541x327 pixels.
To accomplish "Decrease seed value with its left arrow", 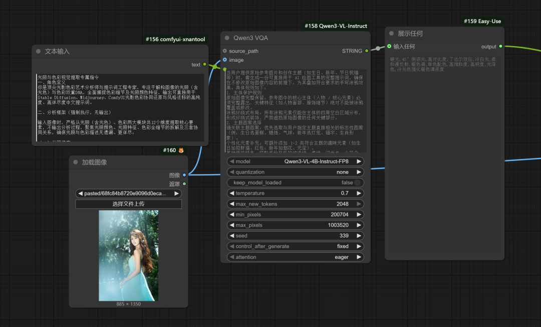I will (x=231, y=236).
